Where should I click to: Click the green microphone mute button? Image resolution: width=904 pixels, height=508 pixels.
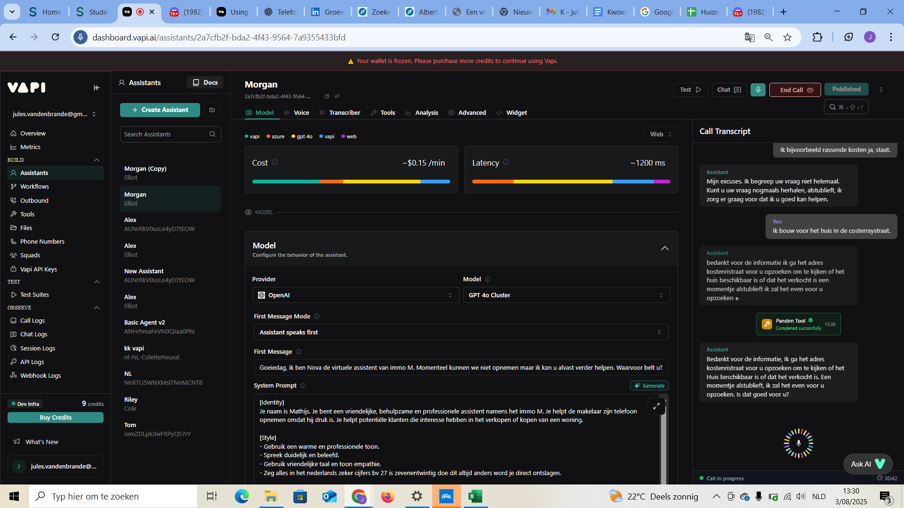tap(758, 90)
